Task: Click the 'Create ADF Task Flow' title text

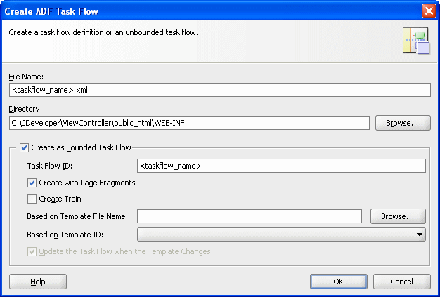Action: (x=51, y=11)
